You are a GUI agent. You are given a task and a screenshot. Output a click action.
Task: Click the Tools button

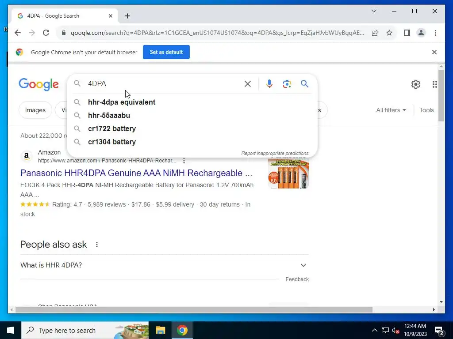point(427,110)
